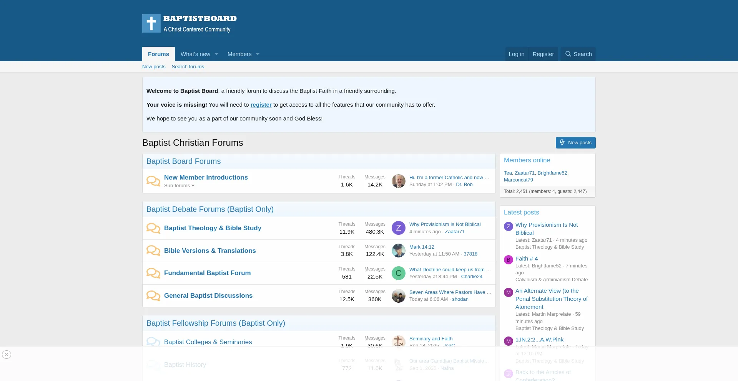Click the green C avatar for Charlie24
The image size is (738, 381).
coord(398,273)
